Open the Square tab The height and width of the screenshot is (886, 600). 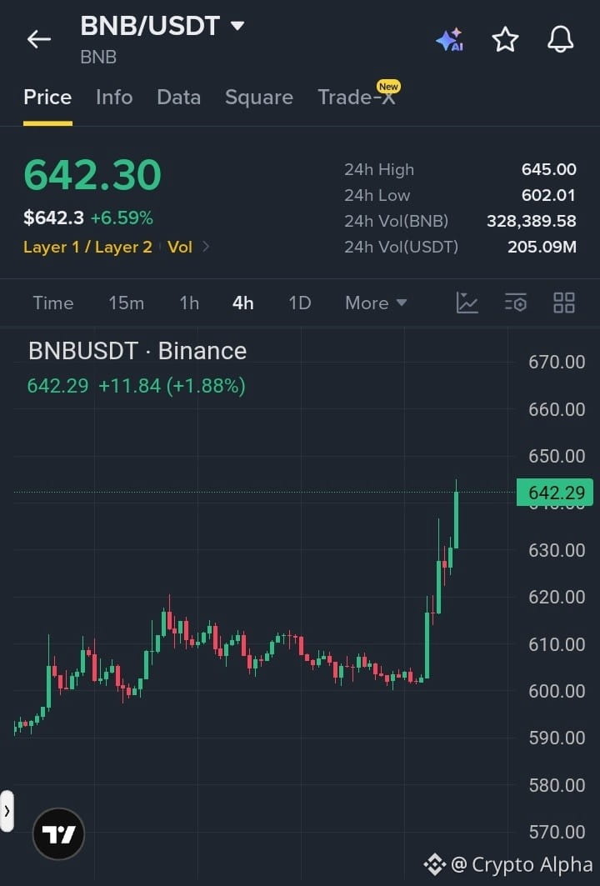tap(259, 98)
